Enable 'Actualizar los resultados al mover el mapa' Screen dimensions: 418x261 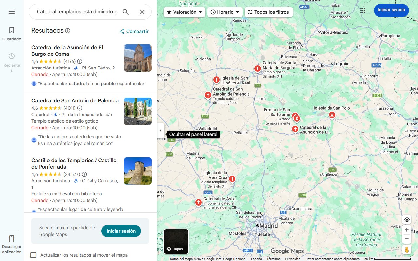[x=33, y=255]
